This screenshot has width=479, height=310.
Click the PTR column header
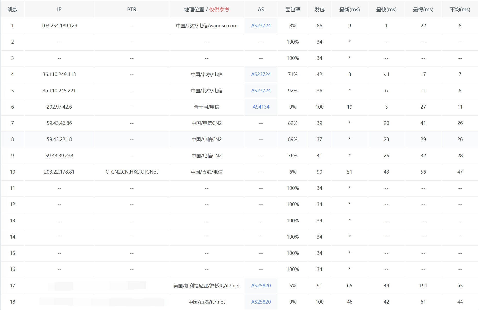(132, 10)
